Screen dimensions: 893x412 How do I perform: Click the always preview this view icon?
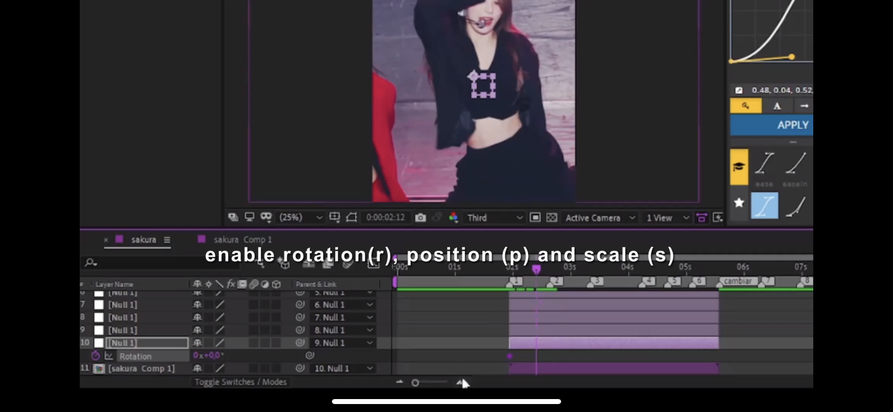233,217
